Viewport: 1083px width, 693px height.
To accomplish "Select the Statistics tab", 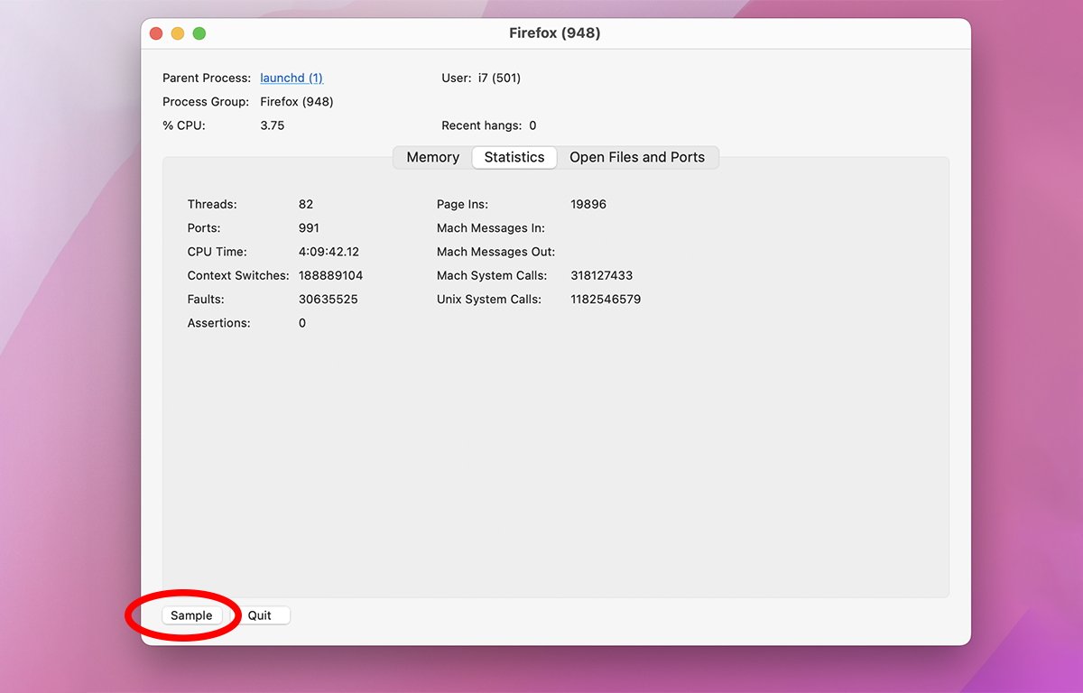I will pos(514,157).
